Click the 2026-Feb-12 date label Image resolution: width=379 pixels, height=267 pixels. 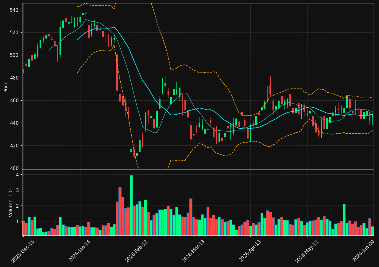point(137,251)
